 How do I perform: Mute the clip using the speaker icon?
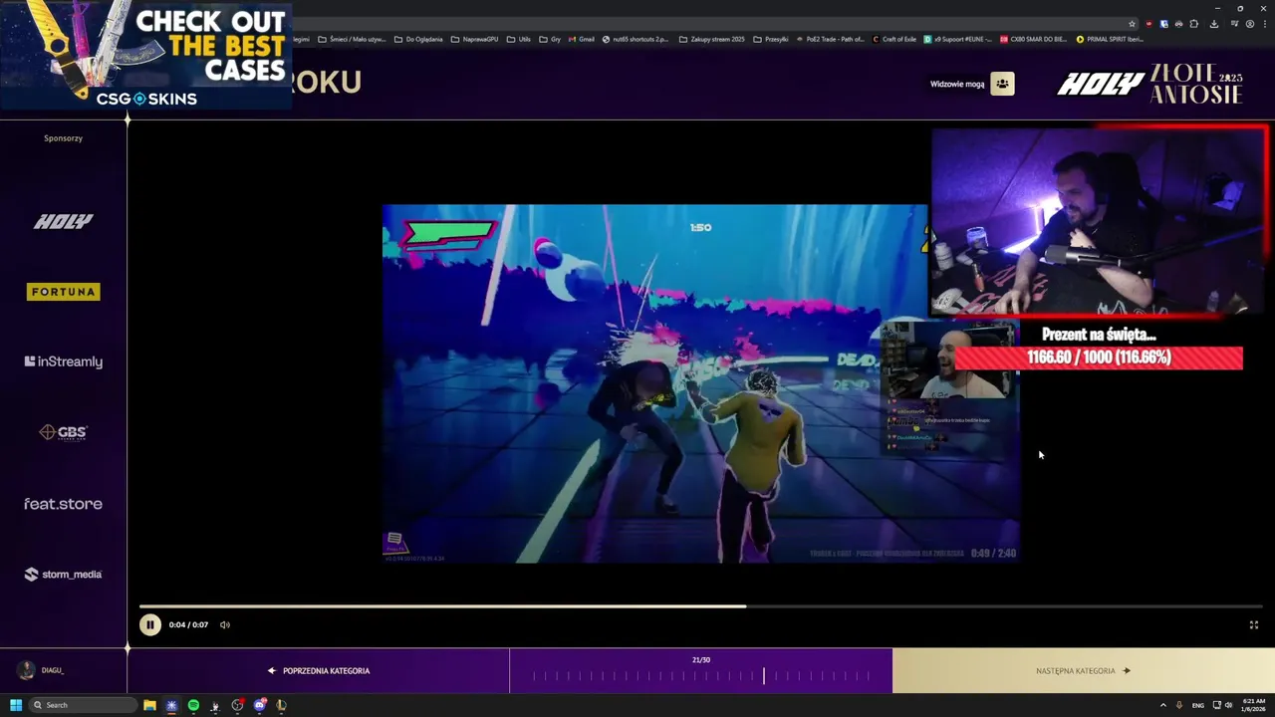tap(225, 625)
